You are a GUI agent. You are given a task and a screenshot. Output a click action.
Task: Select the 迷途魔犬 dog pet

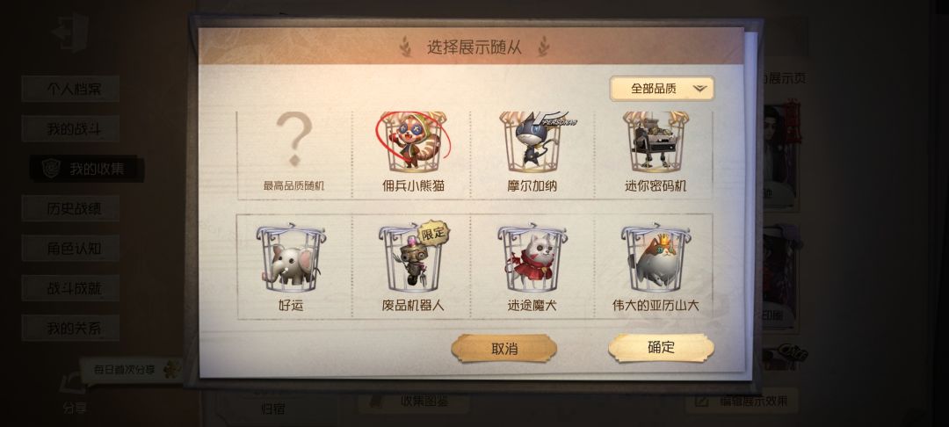(532, 266)
